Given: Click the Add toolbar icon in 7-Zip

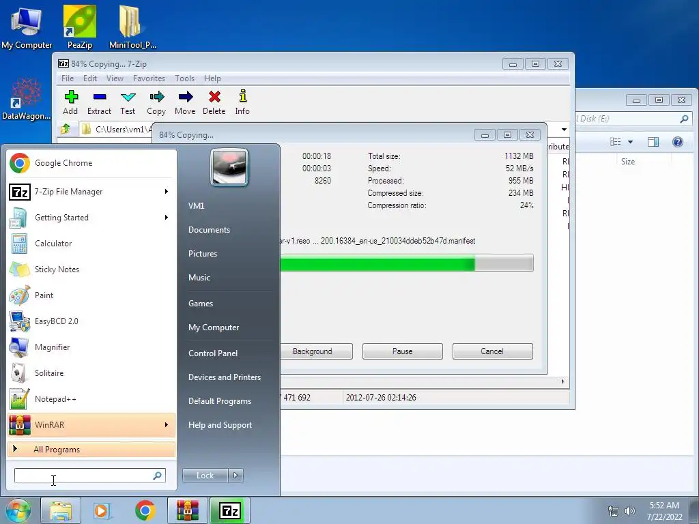Looking at the screenshot, I should pyautogui.click(x=70, y=102).
